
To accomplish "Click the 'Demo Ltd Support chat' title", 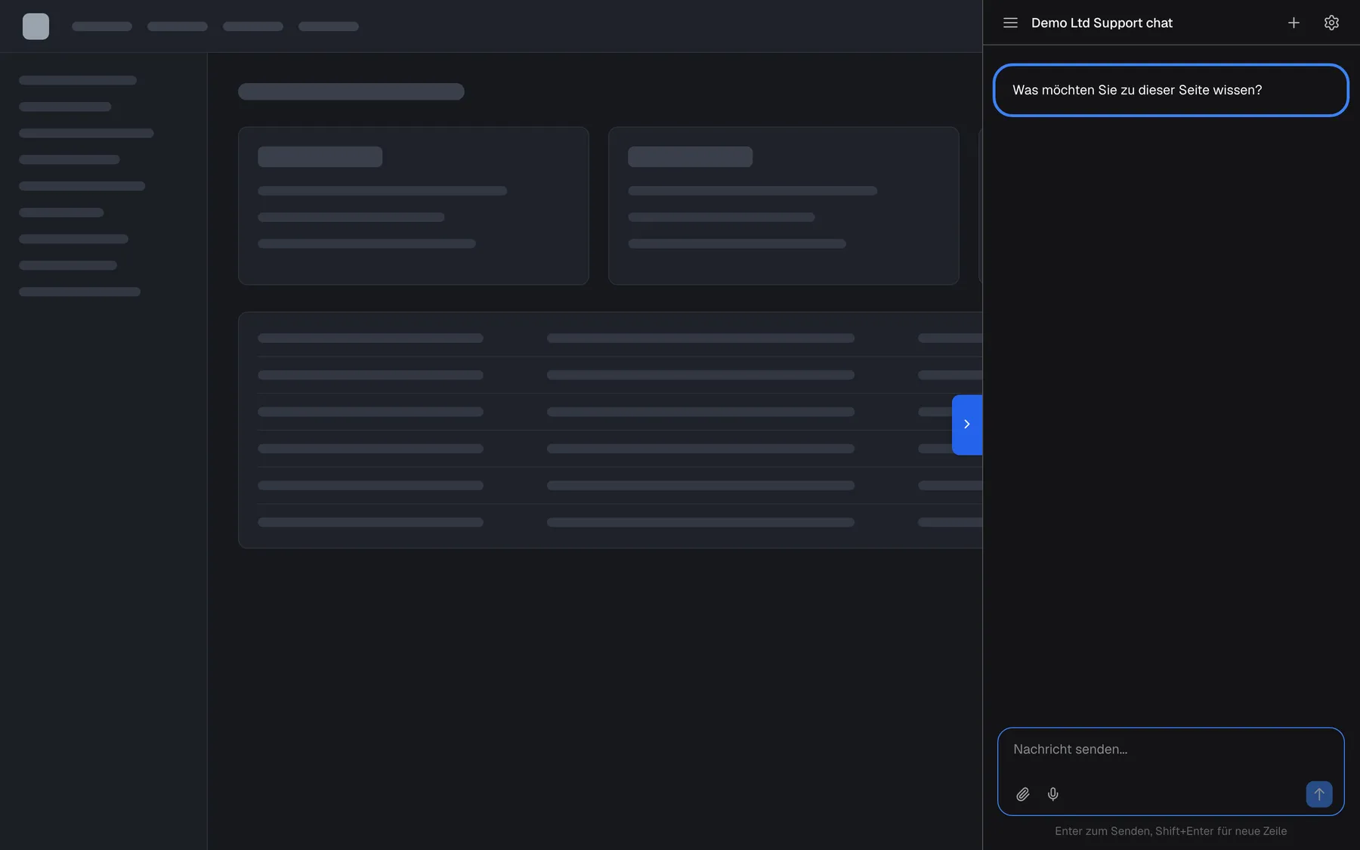I will click(1102, 23).
